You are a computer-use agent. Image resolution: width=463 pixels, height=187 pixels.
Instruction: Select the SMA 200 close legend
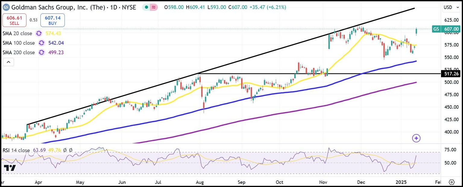[x=19, y=52]
